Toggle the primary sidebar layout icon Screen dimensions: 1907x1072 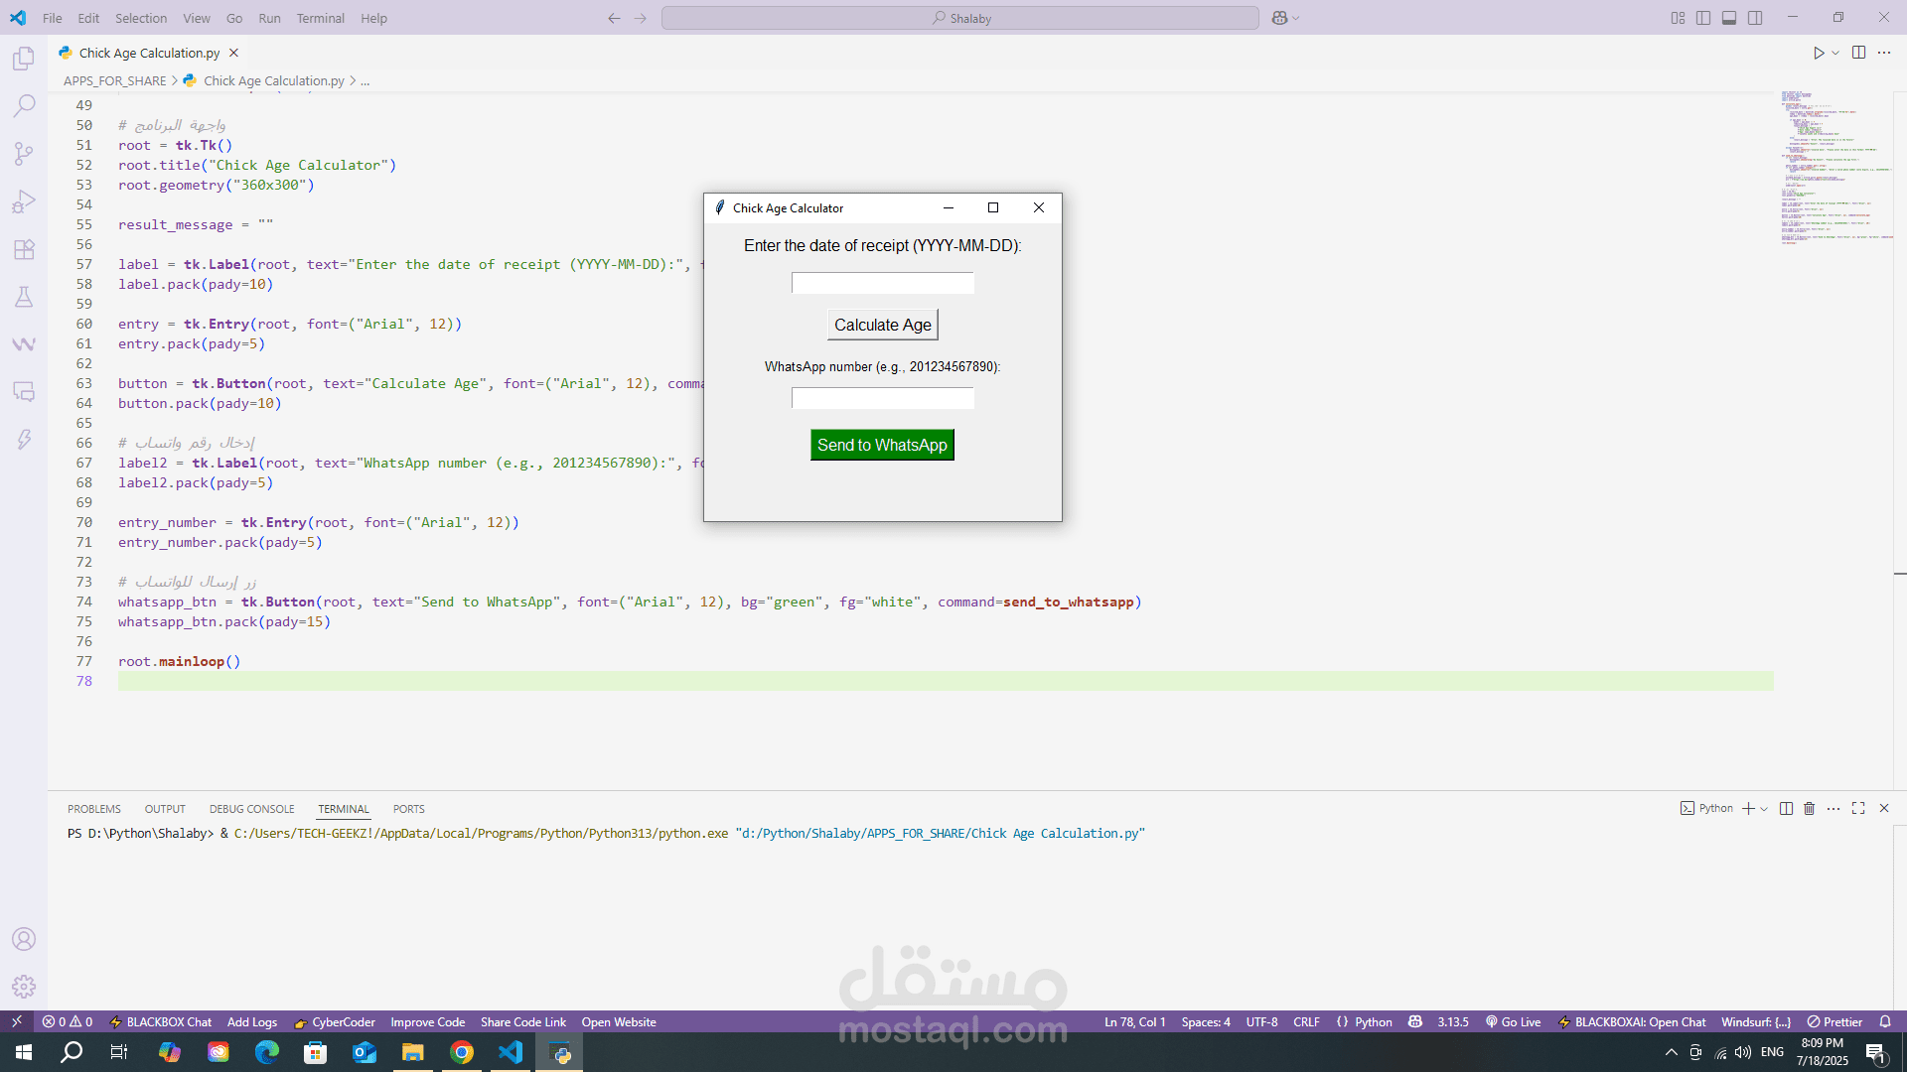[1703, 18]
